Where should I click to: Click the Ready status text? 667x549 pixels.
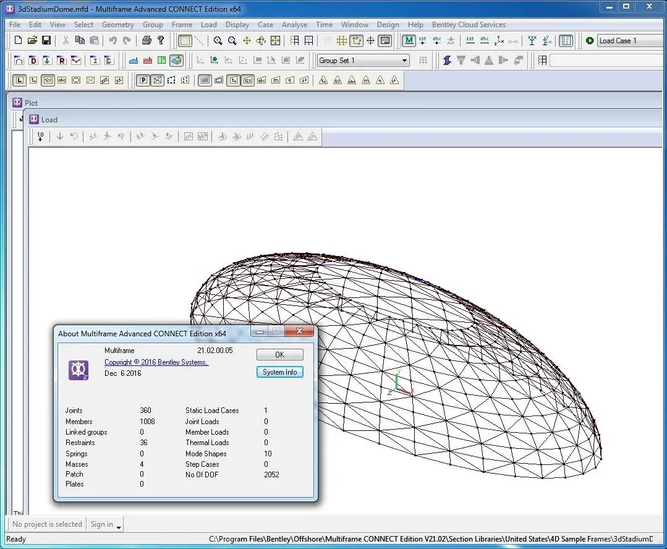(x=16, y=539)
